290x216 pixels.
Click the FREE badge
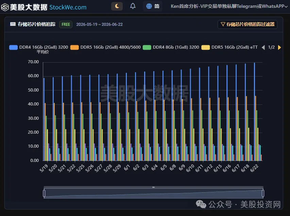pos(66,24)
